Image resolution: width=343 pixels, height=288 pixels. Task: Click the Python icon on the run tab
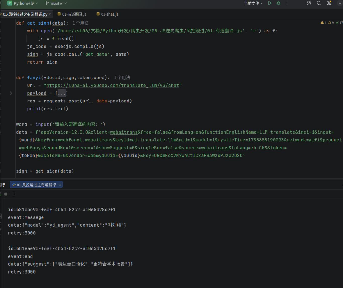(x=14, y=185)
